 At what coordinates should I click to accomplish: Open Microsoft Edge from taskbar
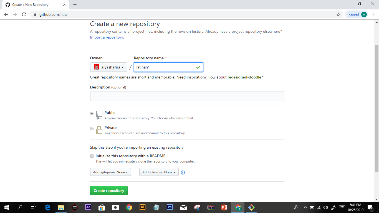pyautogui.click(x=47, y=207)
